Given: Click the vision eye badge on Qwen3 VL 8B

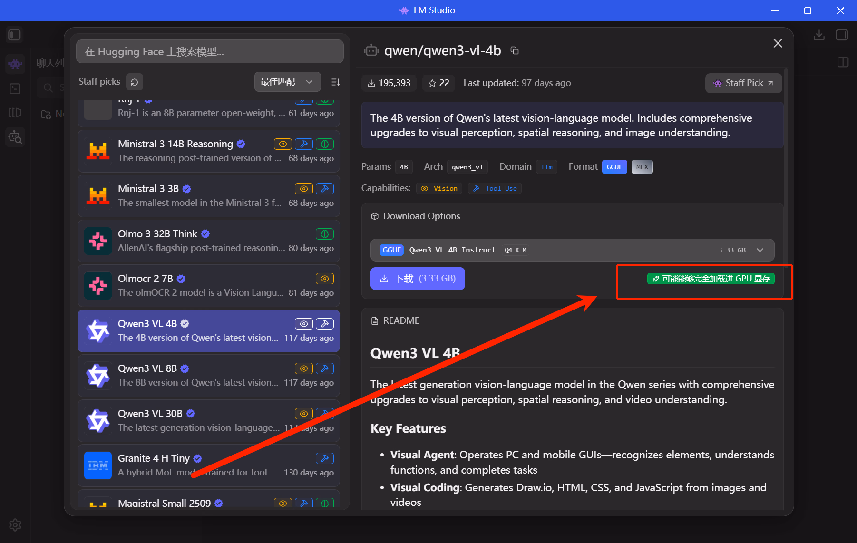Looking at the screenshot, I should (304, 368).
